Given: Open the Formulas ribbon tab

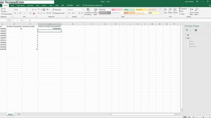Looking at the screenshot, I should point(30,5).
